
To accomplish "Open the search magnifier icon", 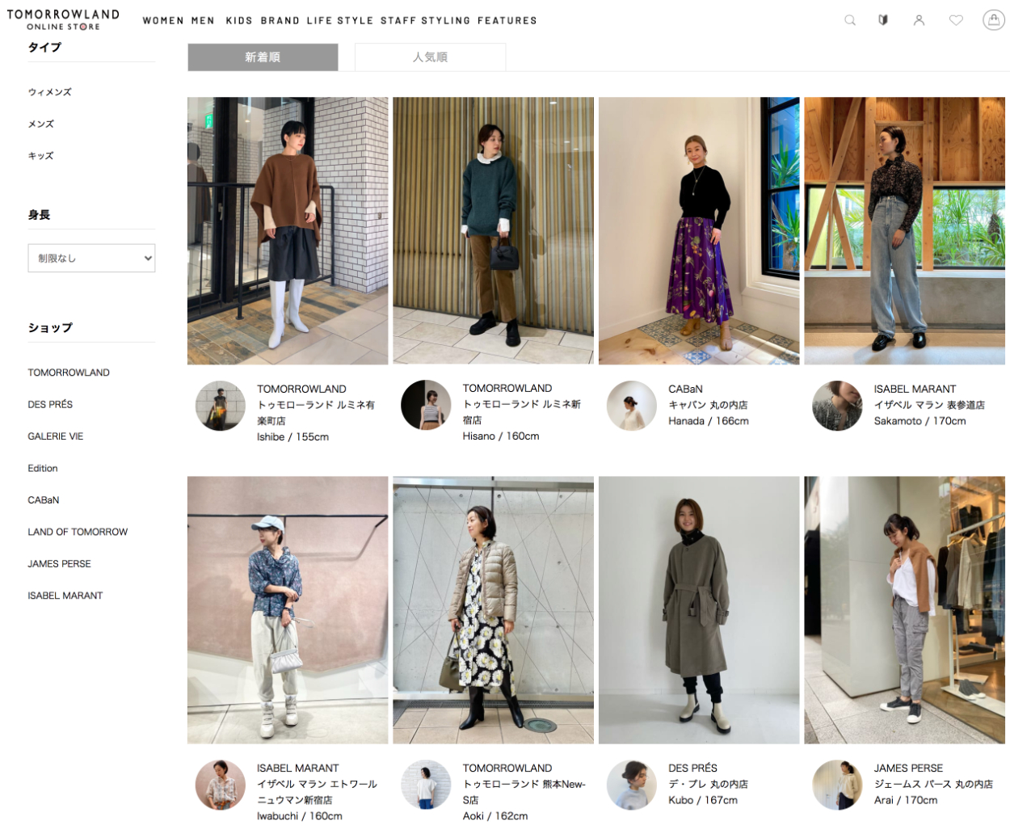I will [x=849, y=20].
